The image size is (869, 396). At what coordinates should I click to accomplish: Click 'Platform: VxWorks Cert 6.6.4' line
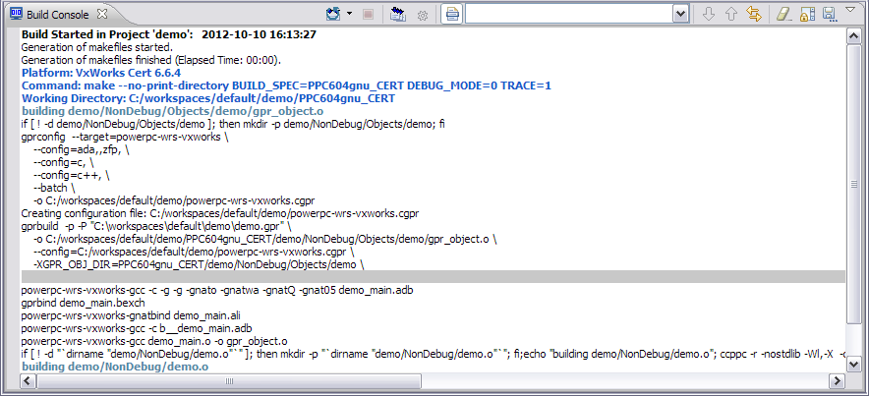point(101,73)
